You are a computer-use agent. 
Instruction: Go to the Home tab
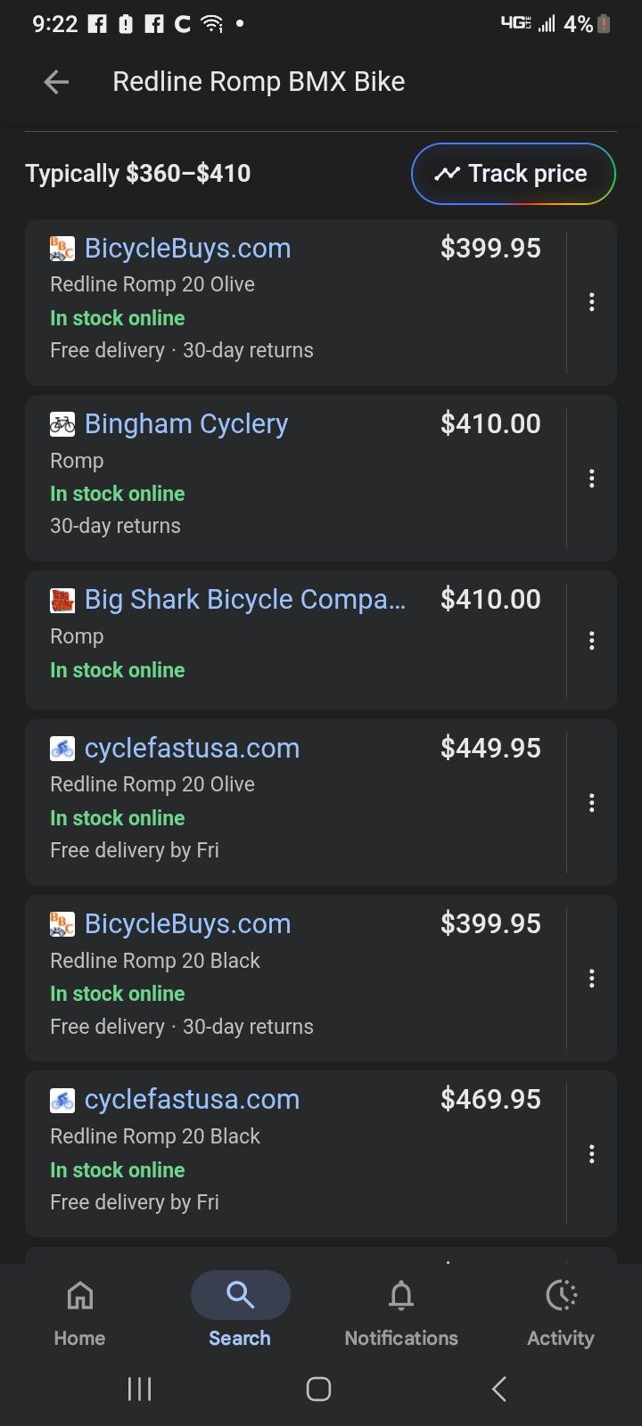(79, 1308)
